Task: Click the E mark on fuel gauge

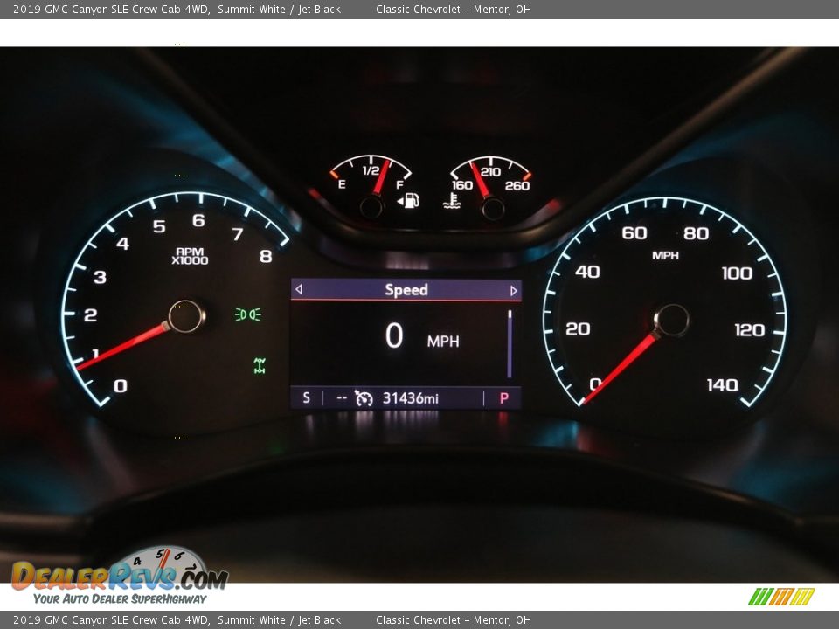Action: coord(342,184)
